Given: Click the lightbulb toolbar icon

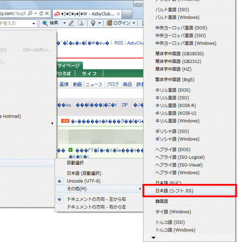Looking at the screenshot, I should [x=93, y=23].
